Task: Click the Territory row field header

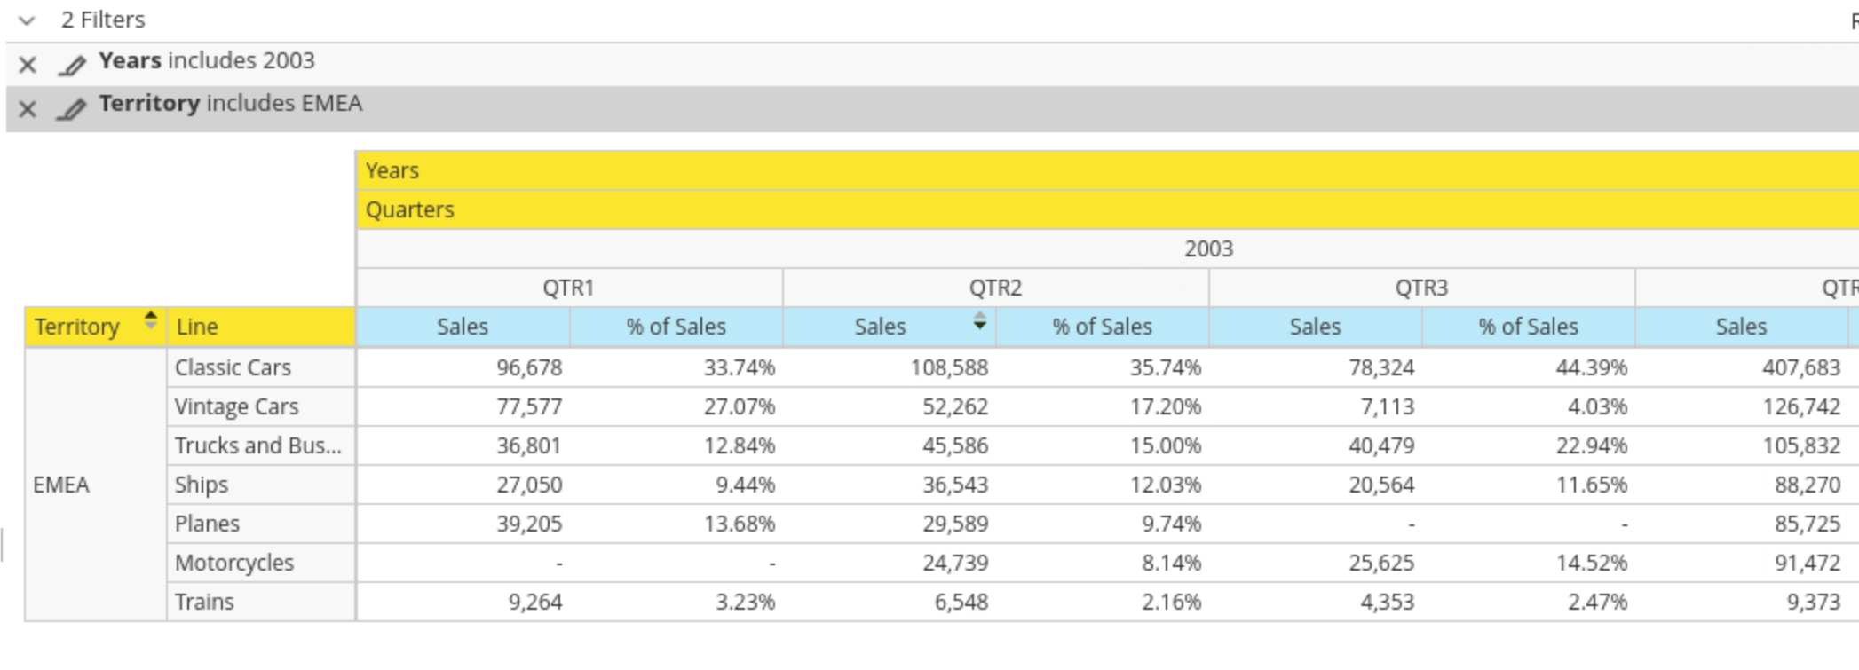Action: pos(77,327)
